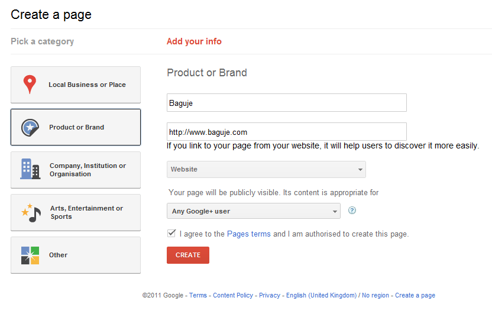Open the Pages terms link

(249, 234)
